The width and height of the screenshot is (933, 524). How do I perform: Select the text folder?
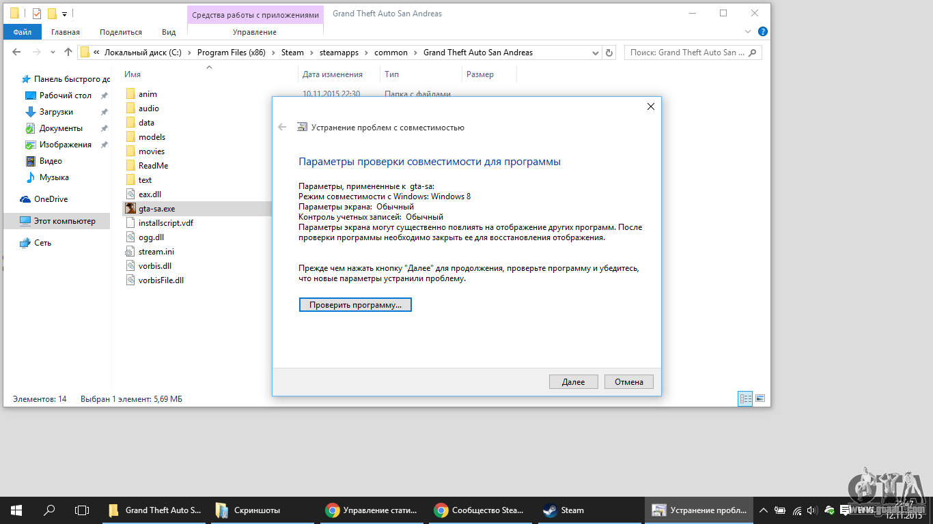tap(145, 180)
